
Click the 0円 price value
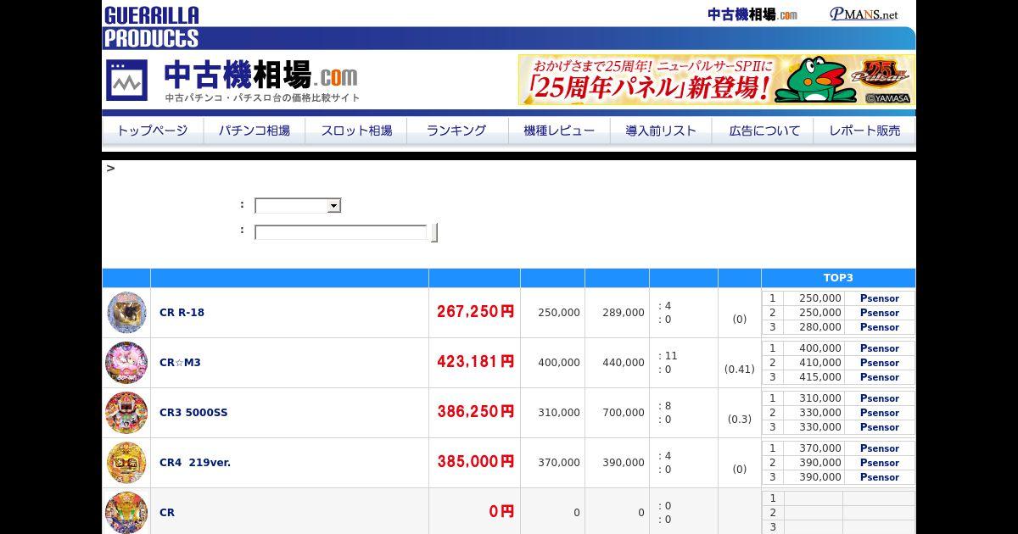point(501,512)
